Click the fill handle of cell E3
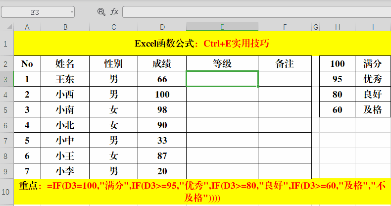391x206 pixels. click(258, 86)
